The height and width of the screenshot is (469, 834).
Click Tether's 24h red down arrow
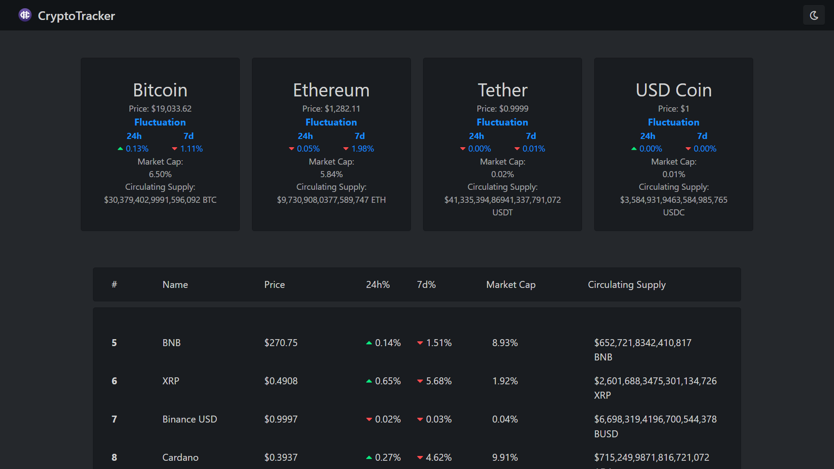(463, 149)
